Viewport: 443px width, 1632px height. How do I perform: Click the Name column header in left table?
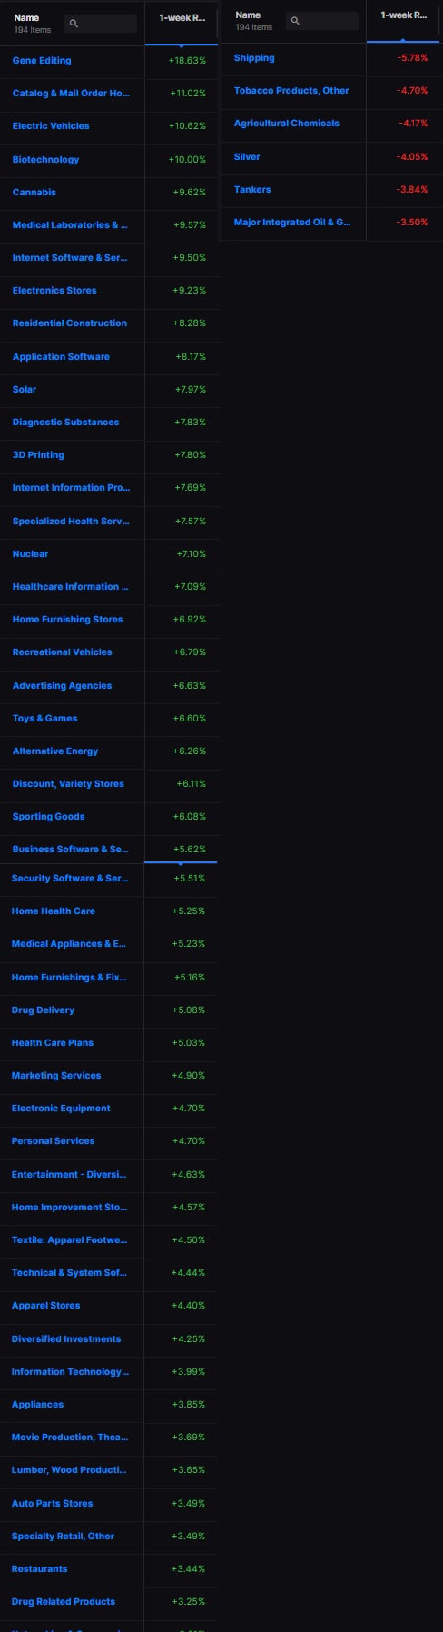click(26, 18)
